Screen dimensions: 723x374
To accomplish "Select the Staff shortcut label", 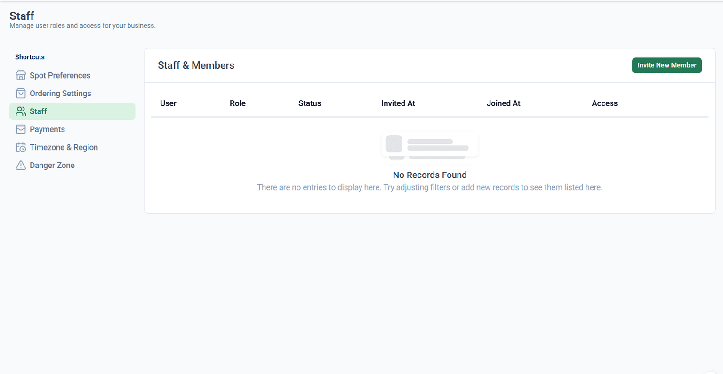I will 38,111.
